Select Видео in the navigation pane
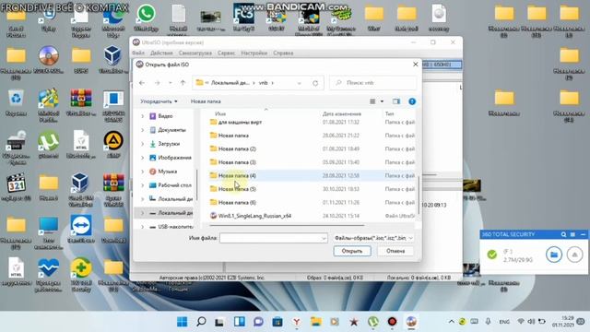This screenshot has width=590, height=332. [x=165, y=116]
